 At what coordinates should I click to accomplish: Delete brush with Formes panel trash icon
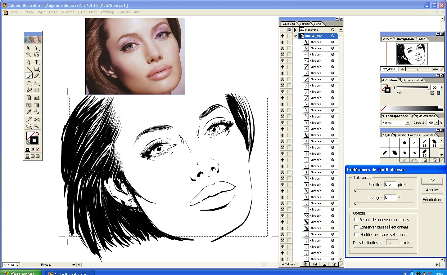click(435, 160)
